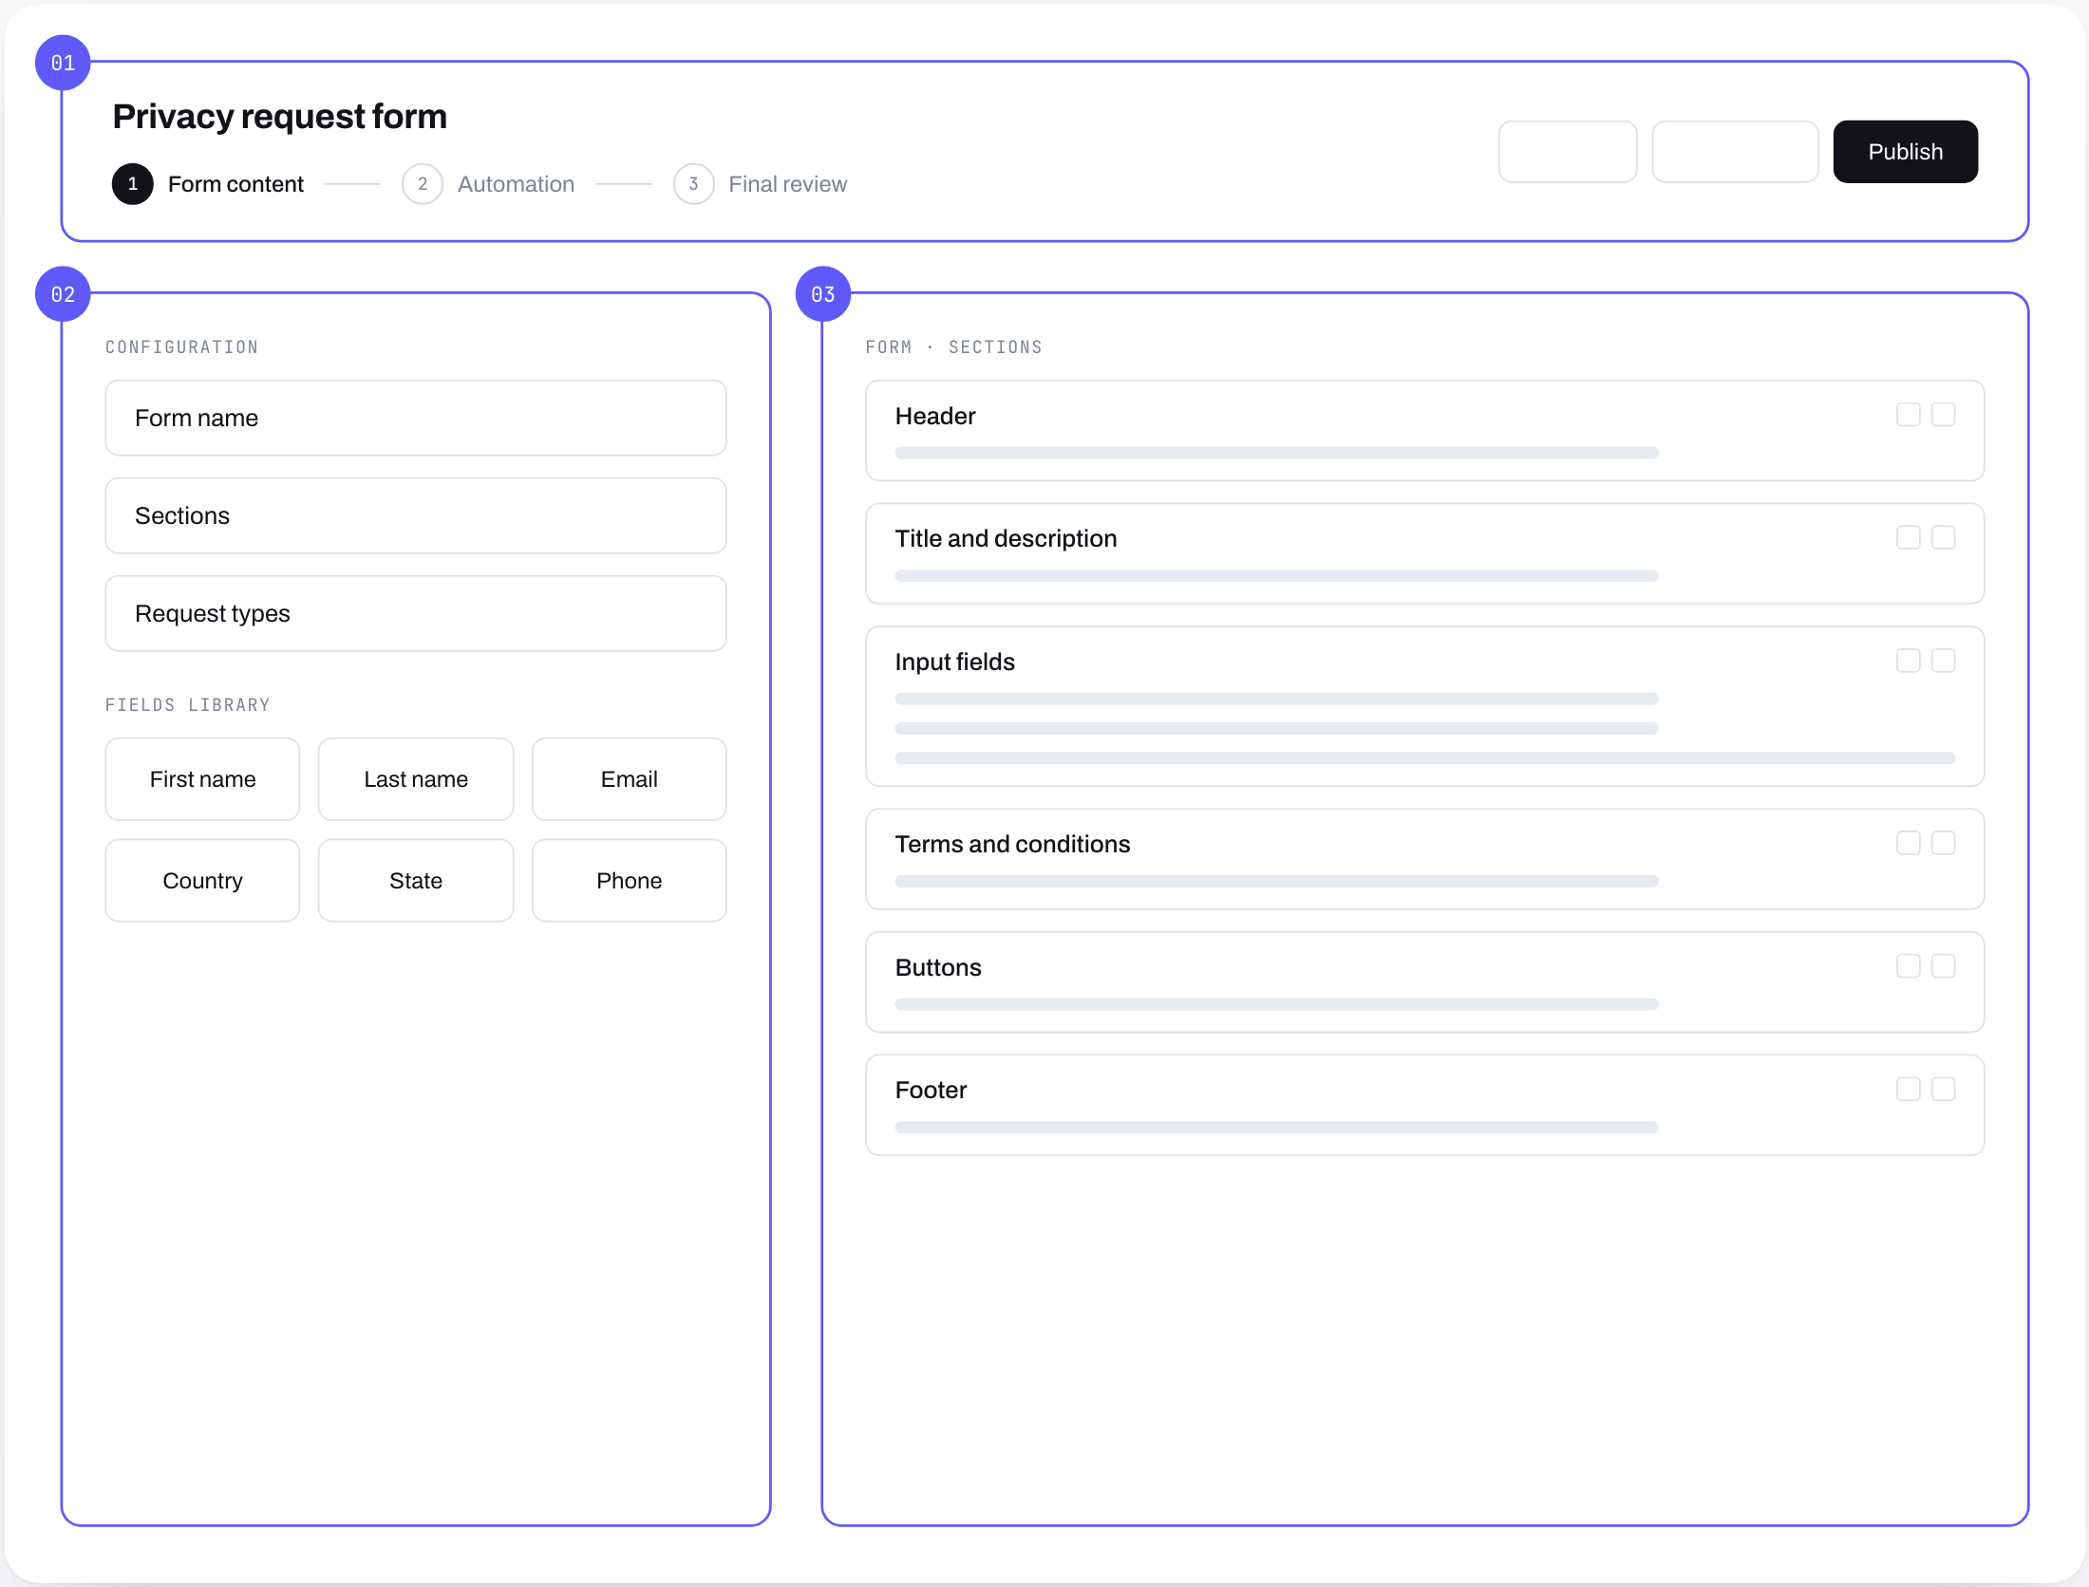Select the Buttons section title
The width and height of the screenshot is (2089, 1587).
[x=938, y=967]
